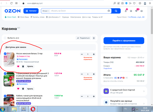Change pickup point 1-я Моско...я ул., 44
Screen dimensions: 153x112
(136, 17)
